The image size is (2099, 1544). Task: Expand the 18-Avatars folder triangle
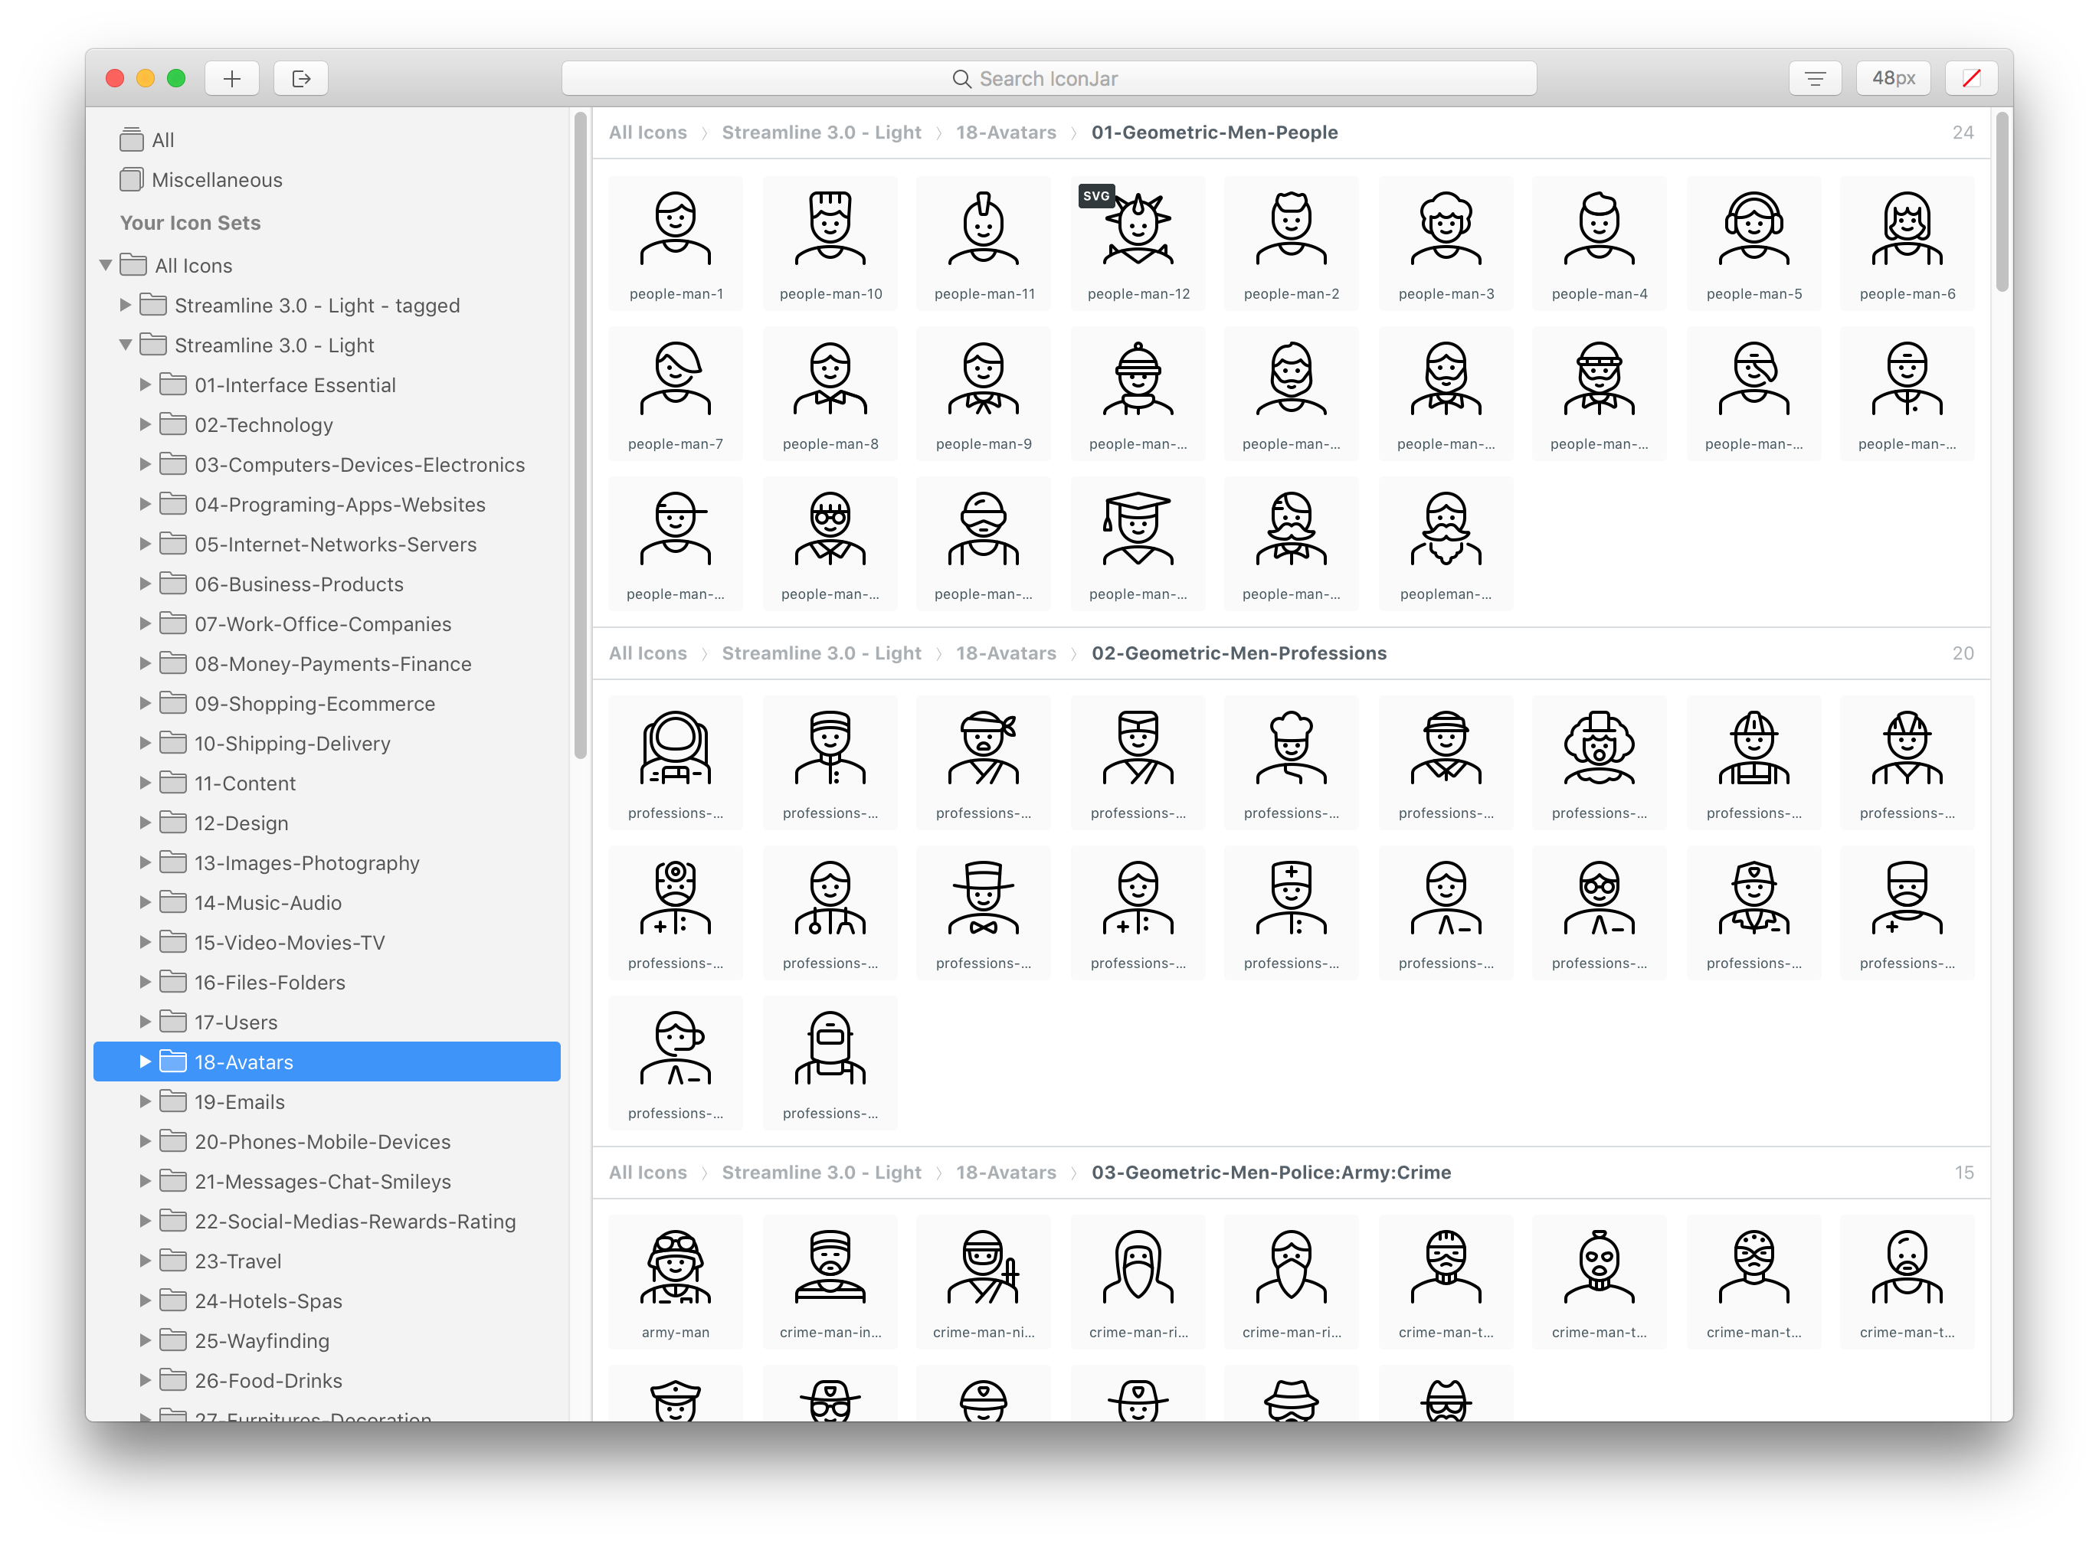tap(145, 1061)
